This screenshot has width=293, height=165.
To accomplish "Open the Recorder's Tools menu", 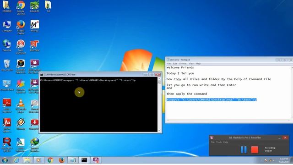I will point(219,142).
